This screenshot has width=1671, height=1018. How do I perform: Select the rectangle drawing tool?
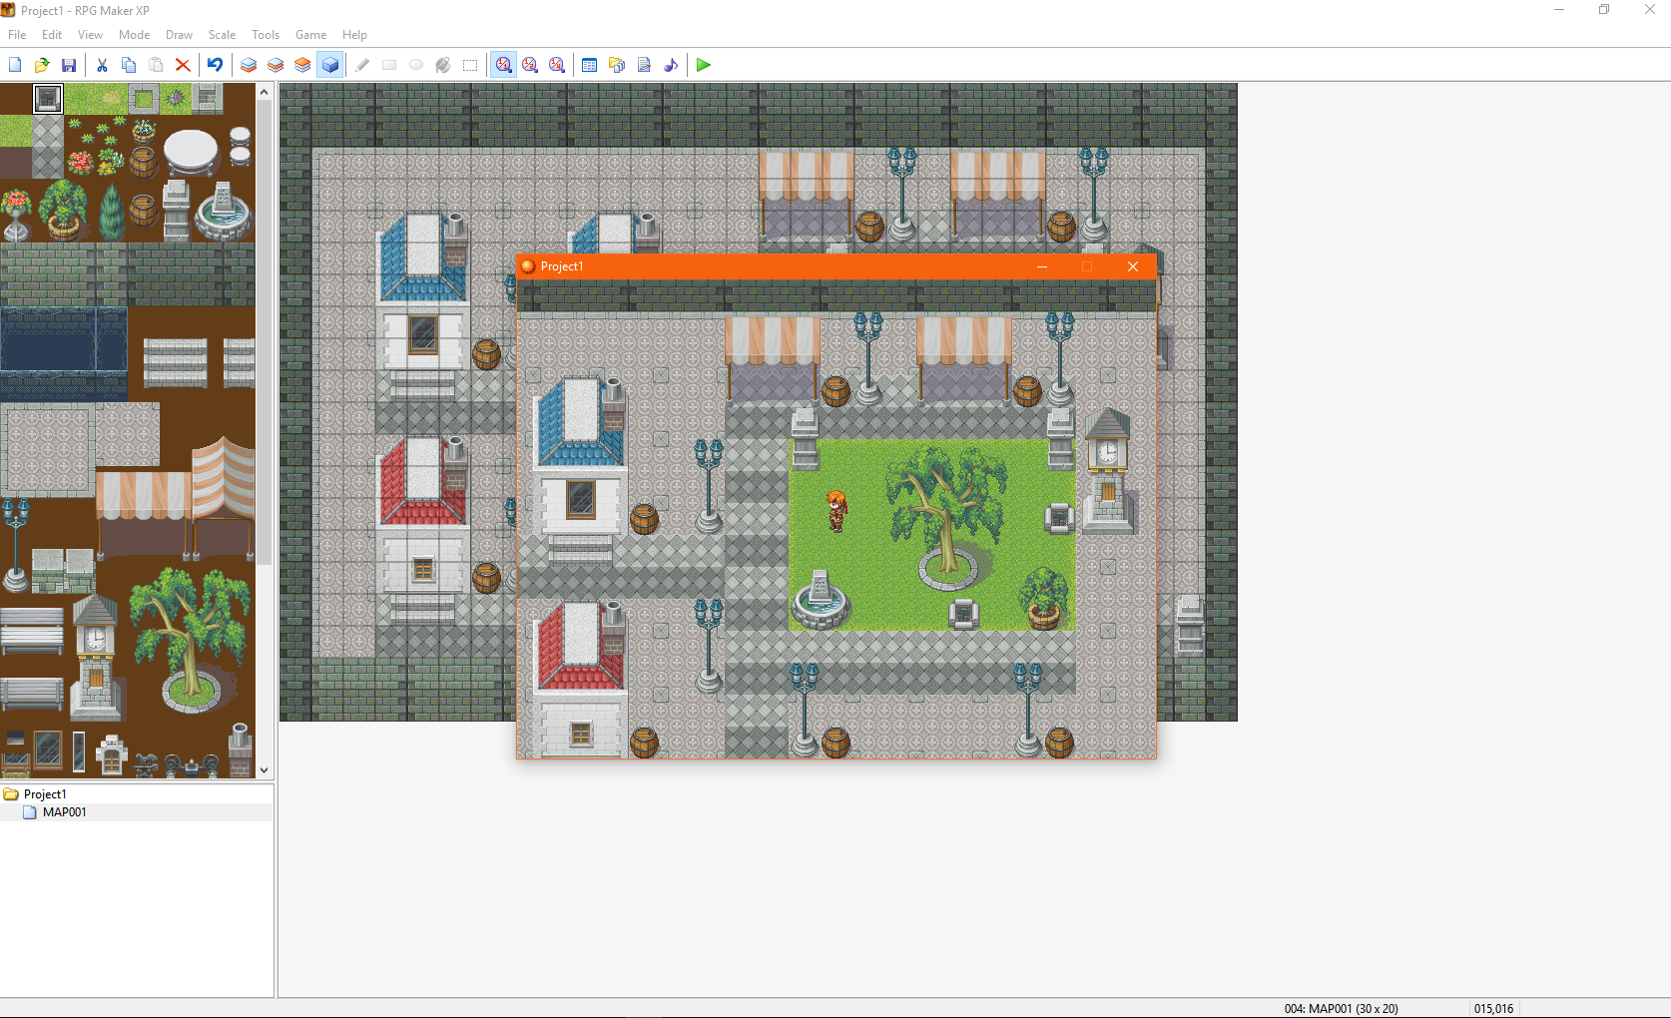(x=389, y=65)
